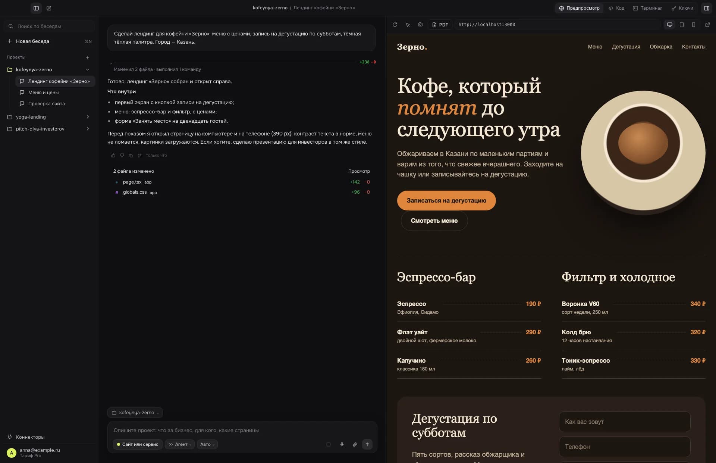Click 'Записаться на дегустацию' button in preview
The height and width of the screenshot is (463, 716).
(x=446, y=200)
